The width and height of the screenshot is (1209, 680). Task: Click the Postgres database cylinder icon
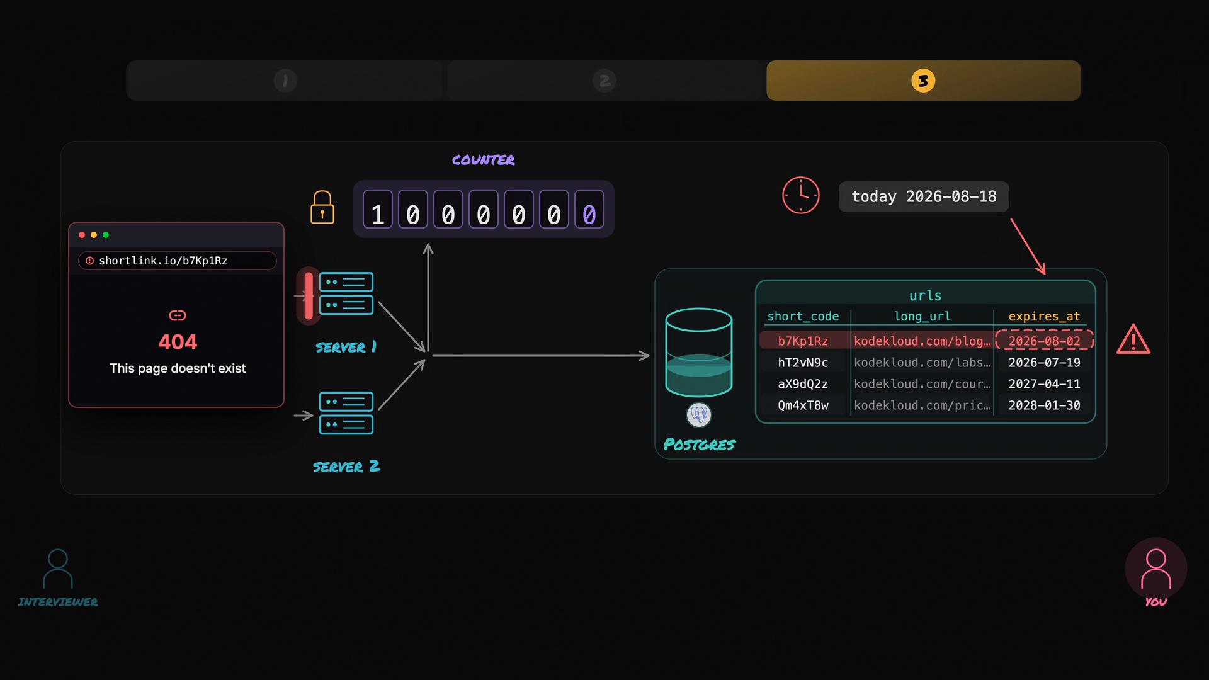tap(699, 353)
